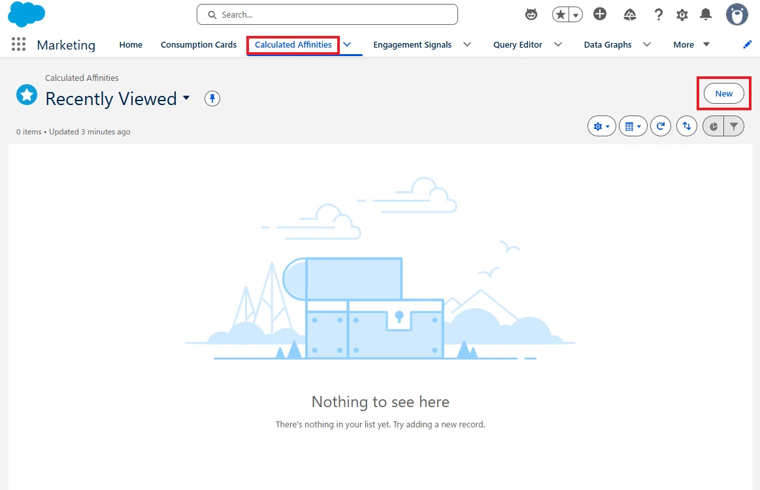760x490 pixels.
Task: Click the Calculated Affinities star object icon
Action: (27, 95)
